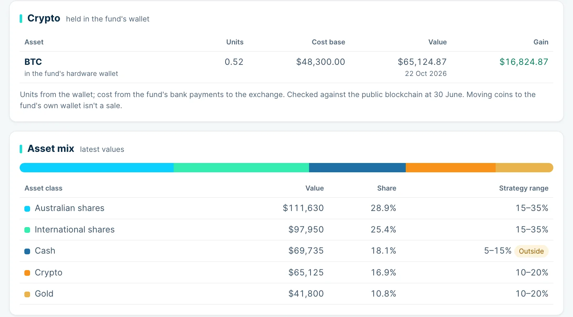Screen dimensions: 573x317
Task: Click Gold value $41,800
Action: point(306,294)
